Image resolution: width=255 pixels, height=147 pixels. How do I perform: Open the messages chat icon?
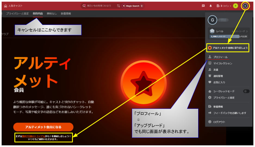pyautogui.click(x=203, y=6)
